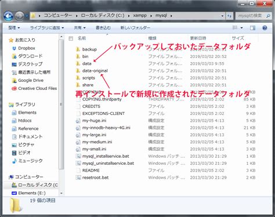Select the COPYING.thirdparty file
The image size is (275, 217).
[x=102, y=99]
